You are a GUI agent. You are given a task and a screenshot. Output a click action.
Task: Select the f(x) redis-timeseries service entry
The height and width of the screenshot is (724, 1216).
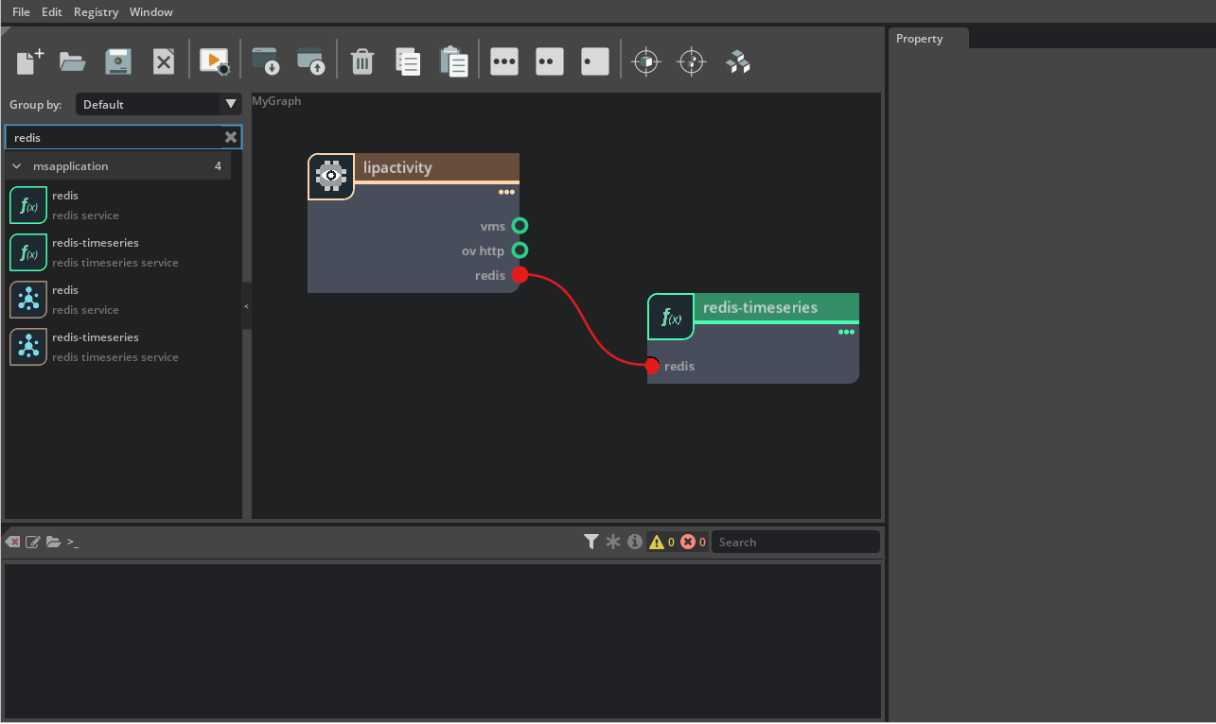click(119, 252)
